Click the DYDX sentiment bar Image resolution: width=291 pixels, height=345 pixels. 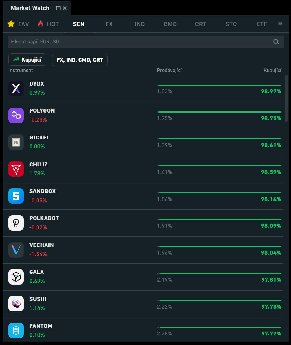click(x=219, y=85)
